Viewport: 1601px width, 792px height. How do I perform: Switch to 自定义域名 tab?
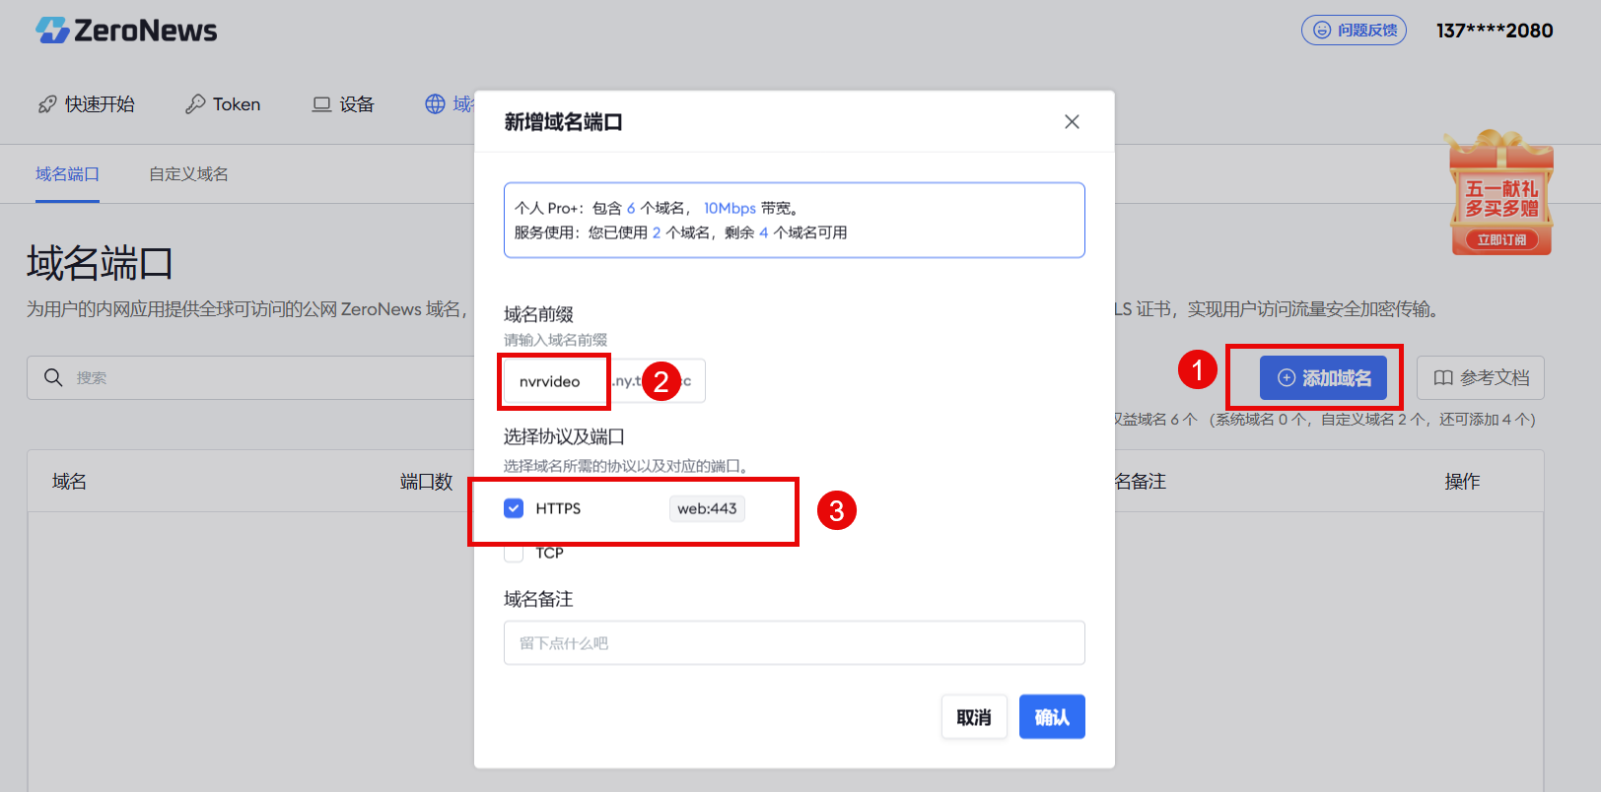pos(188,174)
